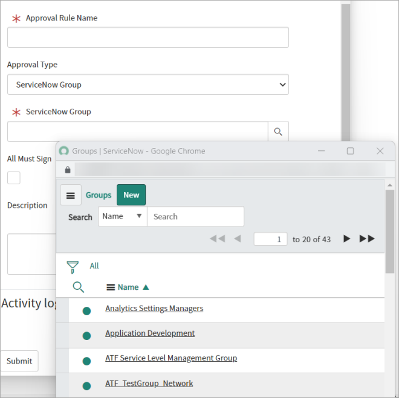The image size is (399, 398).
Task: Click the ServiceNow Group lookup magnifier icon
Action: 278,132
